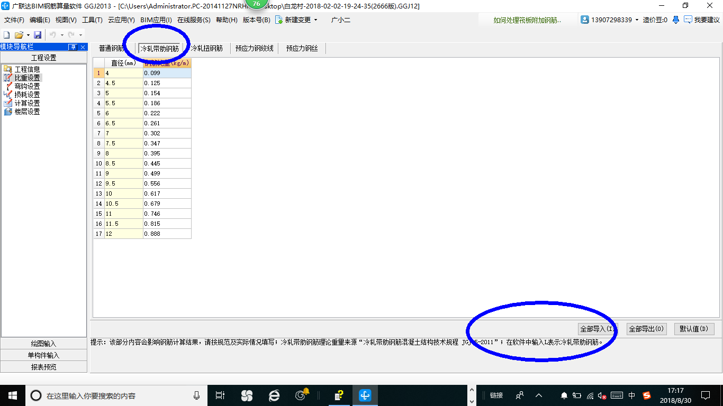Switch to the 预应力钢绞线 tab
Viewport: 723px width, 406px height.
click(x=255, y=48)
